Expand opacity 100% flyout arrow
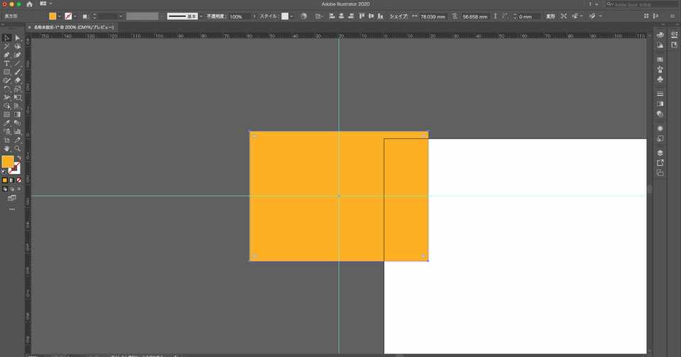This screenshot has width=681, height=357. tap(254, 16)
